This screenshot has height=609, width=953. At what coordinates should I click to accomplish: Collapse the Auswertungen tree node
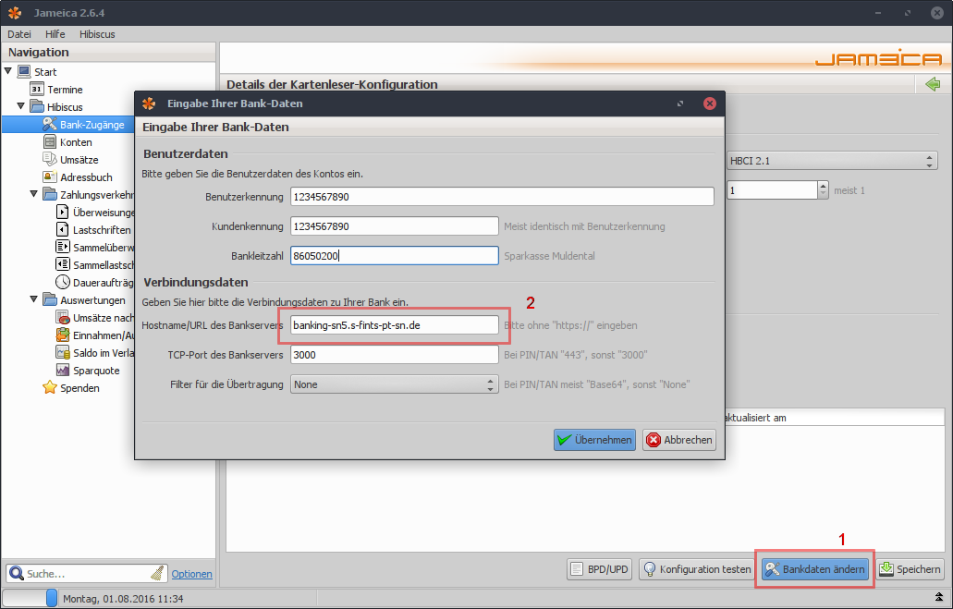coord(33,299)
